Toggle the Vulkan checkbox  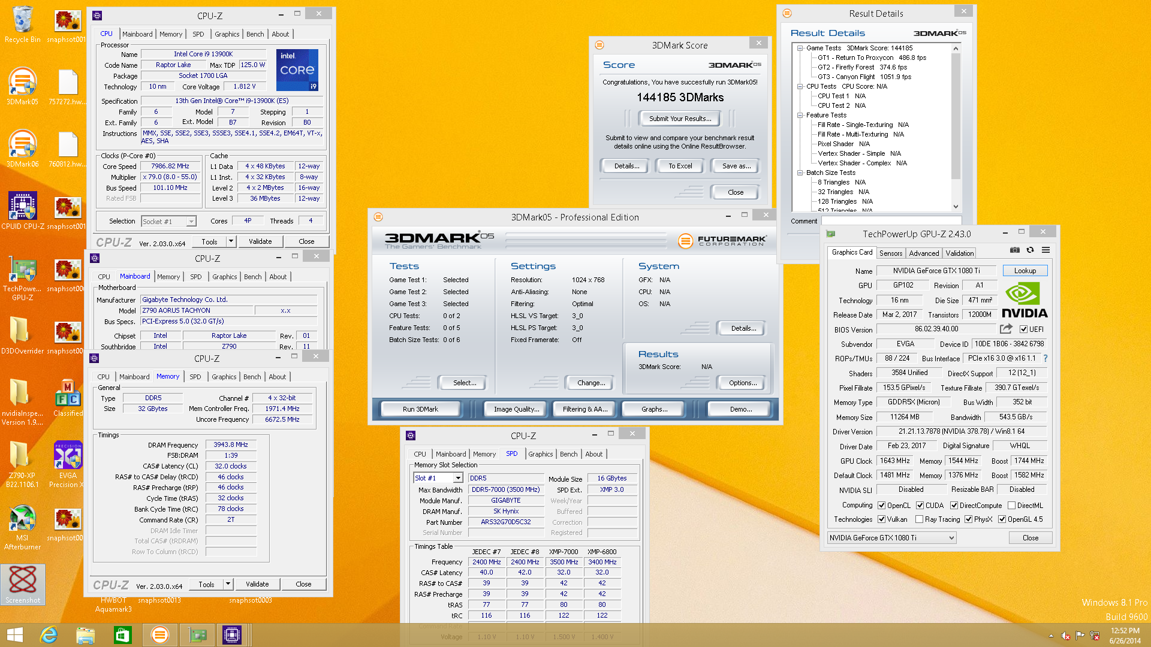(x=882, y=519)
